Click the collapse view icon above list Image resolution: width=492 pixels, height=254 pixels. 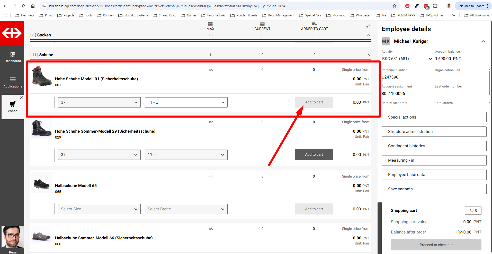[x=368, y=26]
